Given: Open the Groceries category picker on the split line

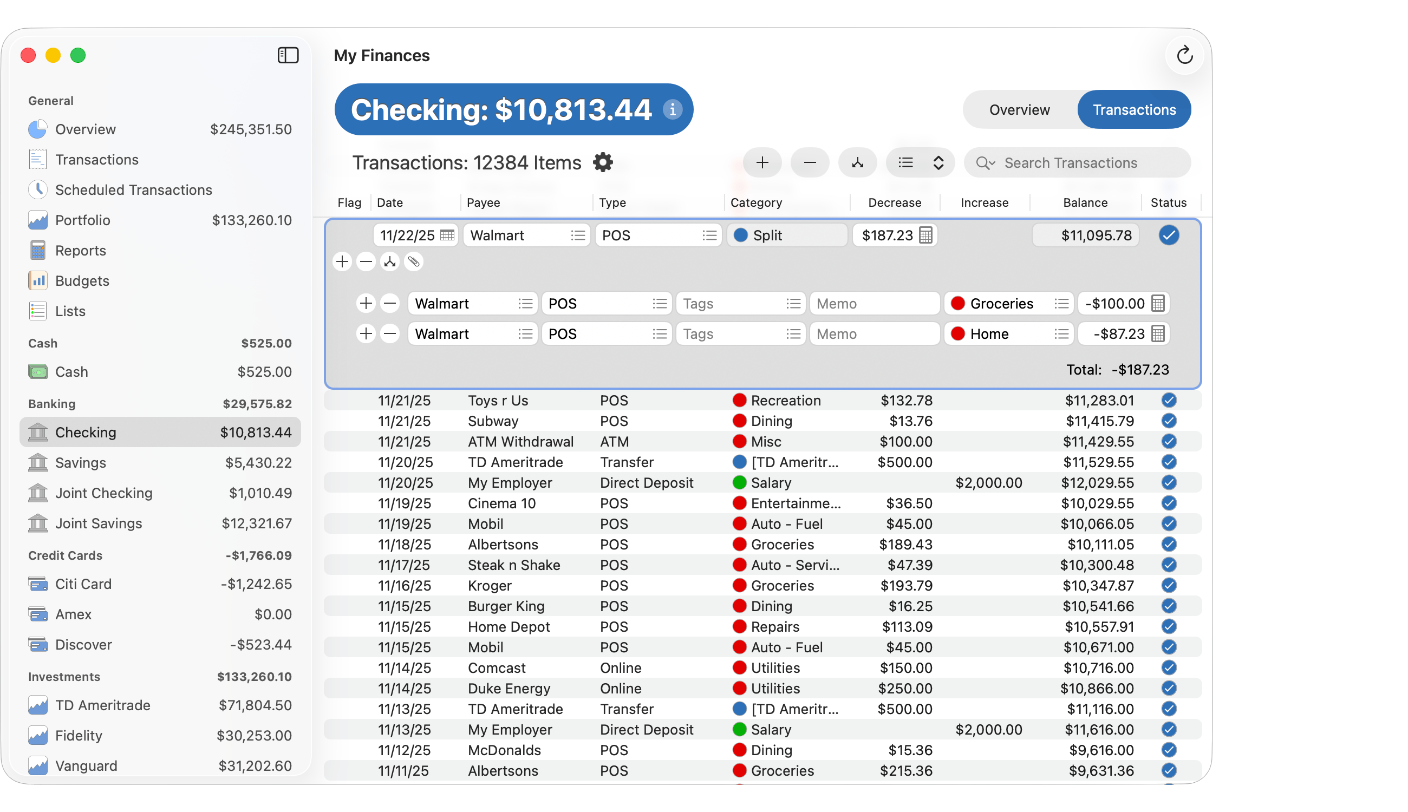Looking at the screenshot, I should [x=1062, y=303].
